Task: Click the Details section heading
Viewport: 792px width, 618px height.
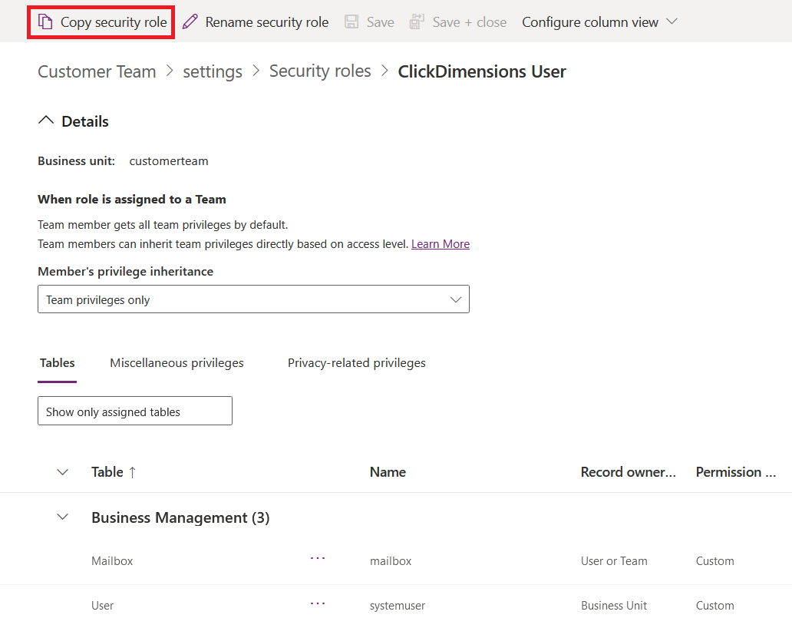Action: [85, 121]
